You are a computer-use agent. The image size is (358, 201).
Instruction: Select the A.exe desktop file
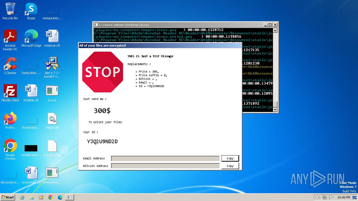(52, 93)
